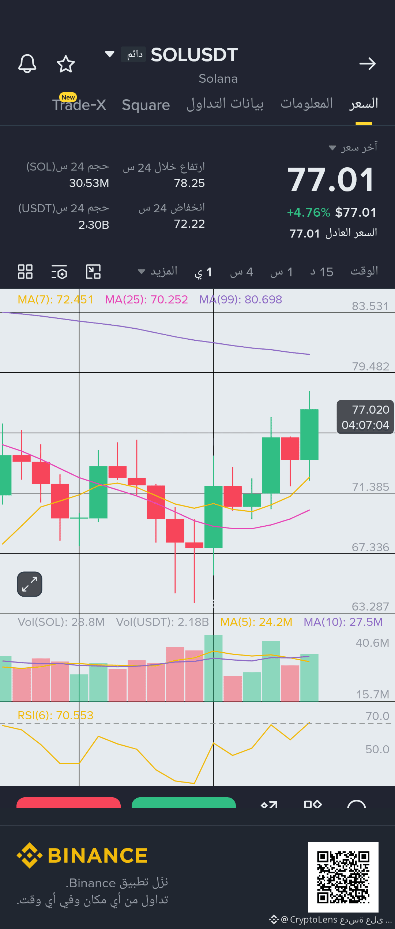Tap the Binance logo
The width and height of the screenshot is (395, 929).
point(82,855)
